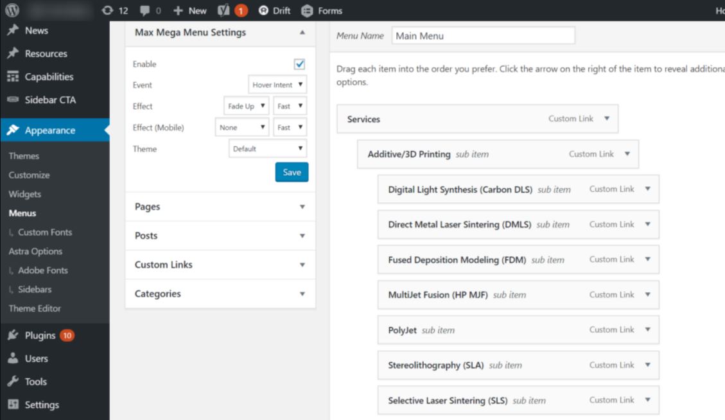The width and height of the screenshot is (725, 420).
Task: Click the Sidebar CTA icon
Action: click(x=13, y=100)
